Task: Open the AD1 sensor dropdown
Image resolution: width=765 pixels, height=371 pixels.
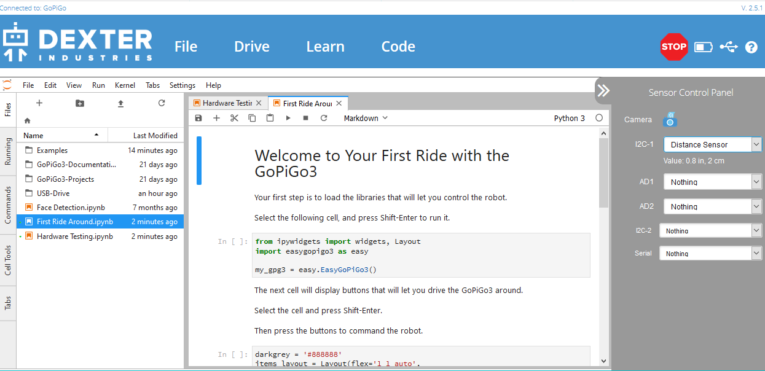Action: pos(713,182)
